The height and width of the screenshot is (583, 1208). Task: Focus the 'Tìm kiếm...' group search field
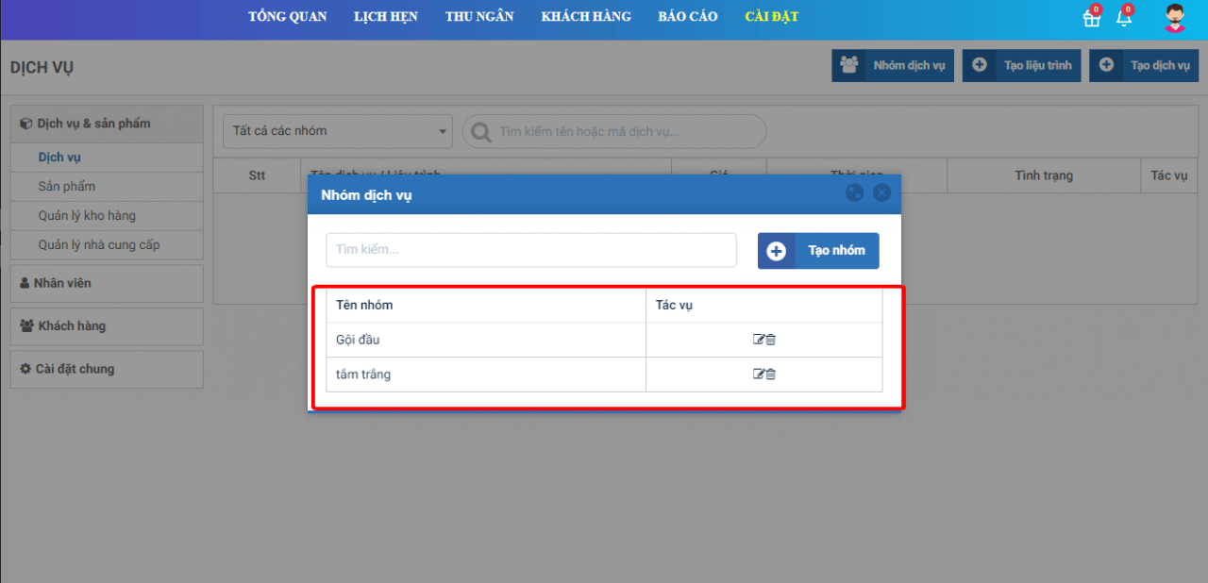click(x=530, y=250)
